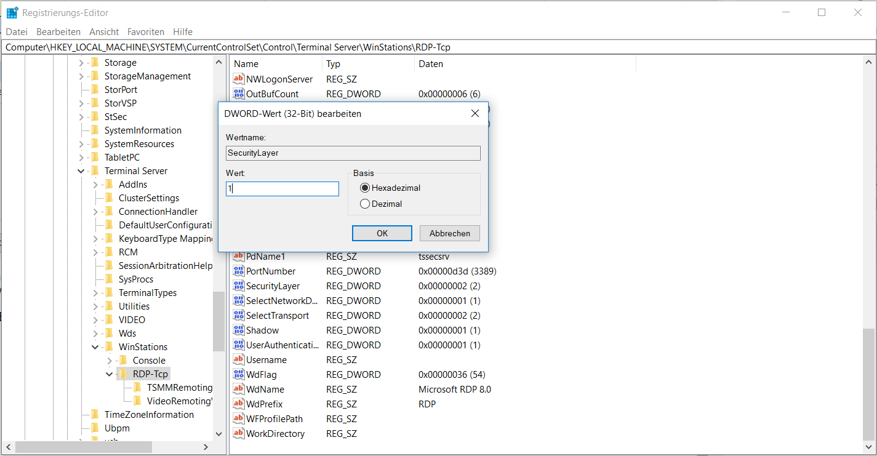The image size is (877, 456).
Task: Select the Dezimal radio button
Action: [365, 204]
